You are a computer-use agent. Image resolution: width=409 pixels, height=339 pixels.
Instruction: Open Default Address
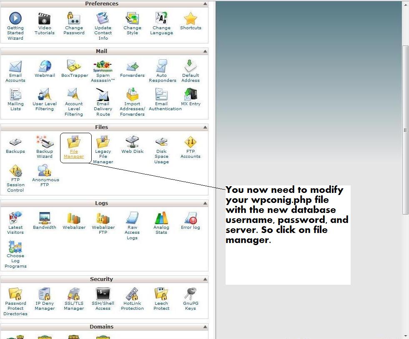[x=191, y=71]
